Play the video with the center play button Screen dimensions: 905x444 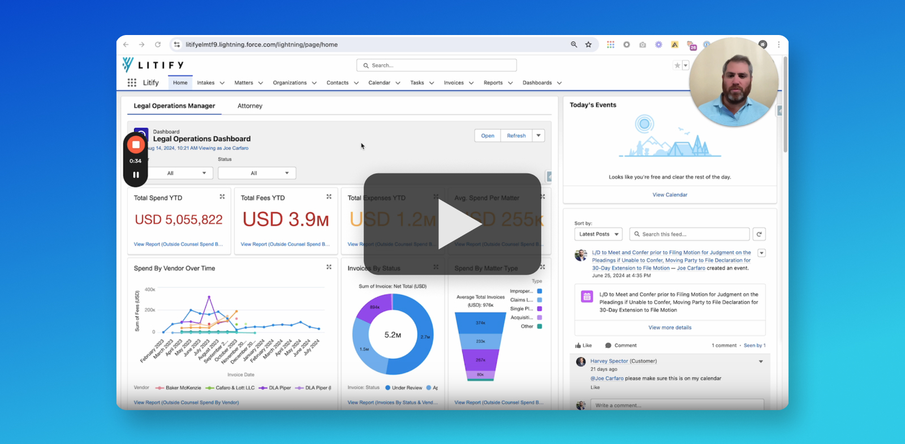(x=453, y=224)
